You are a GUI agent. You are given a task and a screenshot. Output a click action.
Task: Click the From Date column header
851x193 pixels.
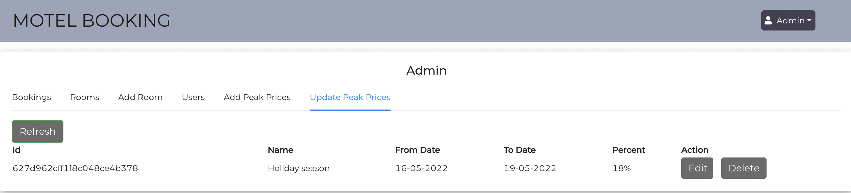(x=417, y=150)
